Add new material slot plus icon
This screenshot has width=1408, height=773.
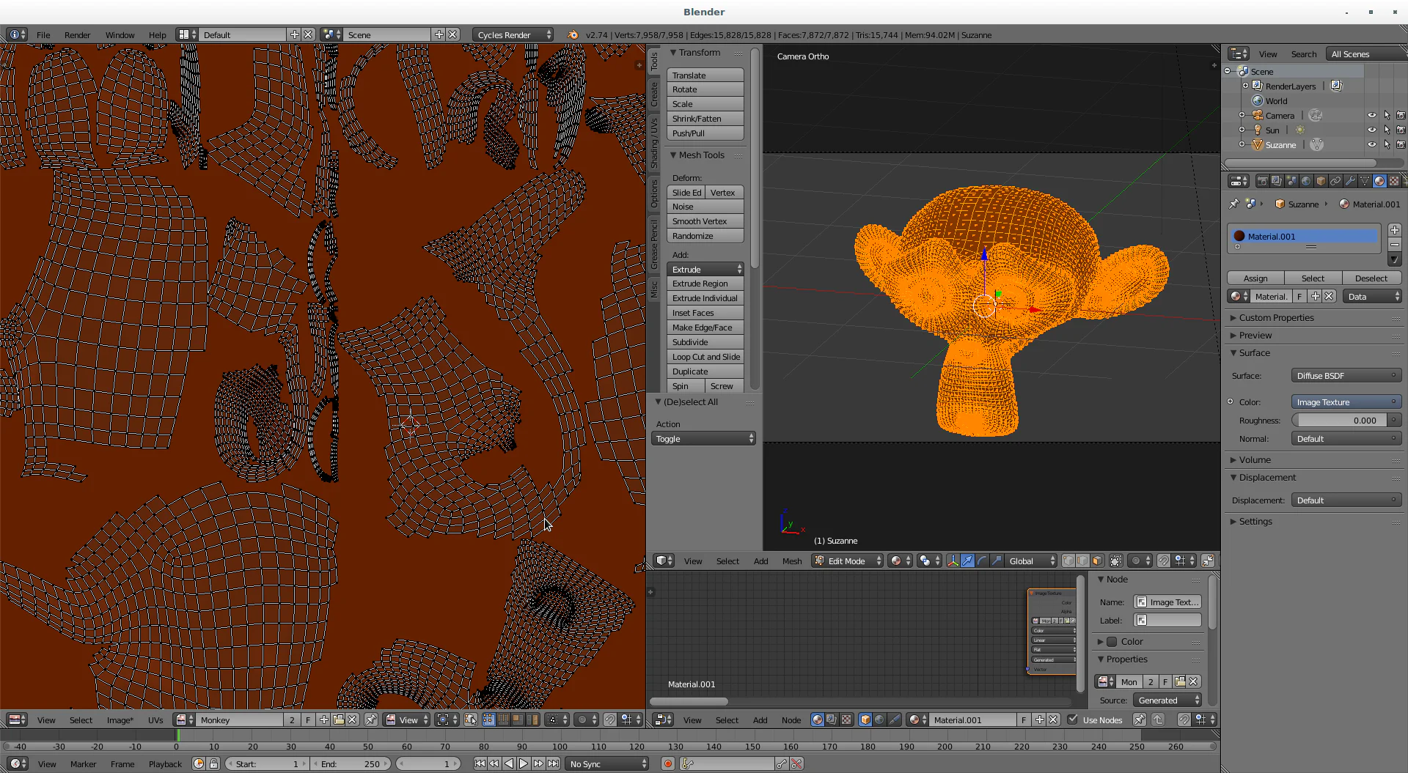pyautogui.click(x=1395, y=230)
